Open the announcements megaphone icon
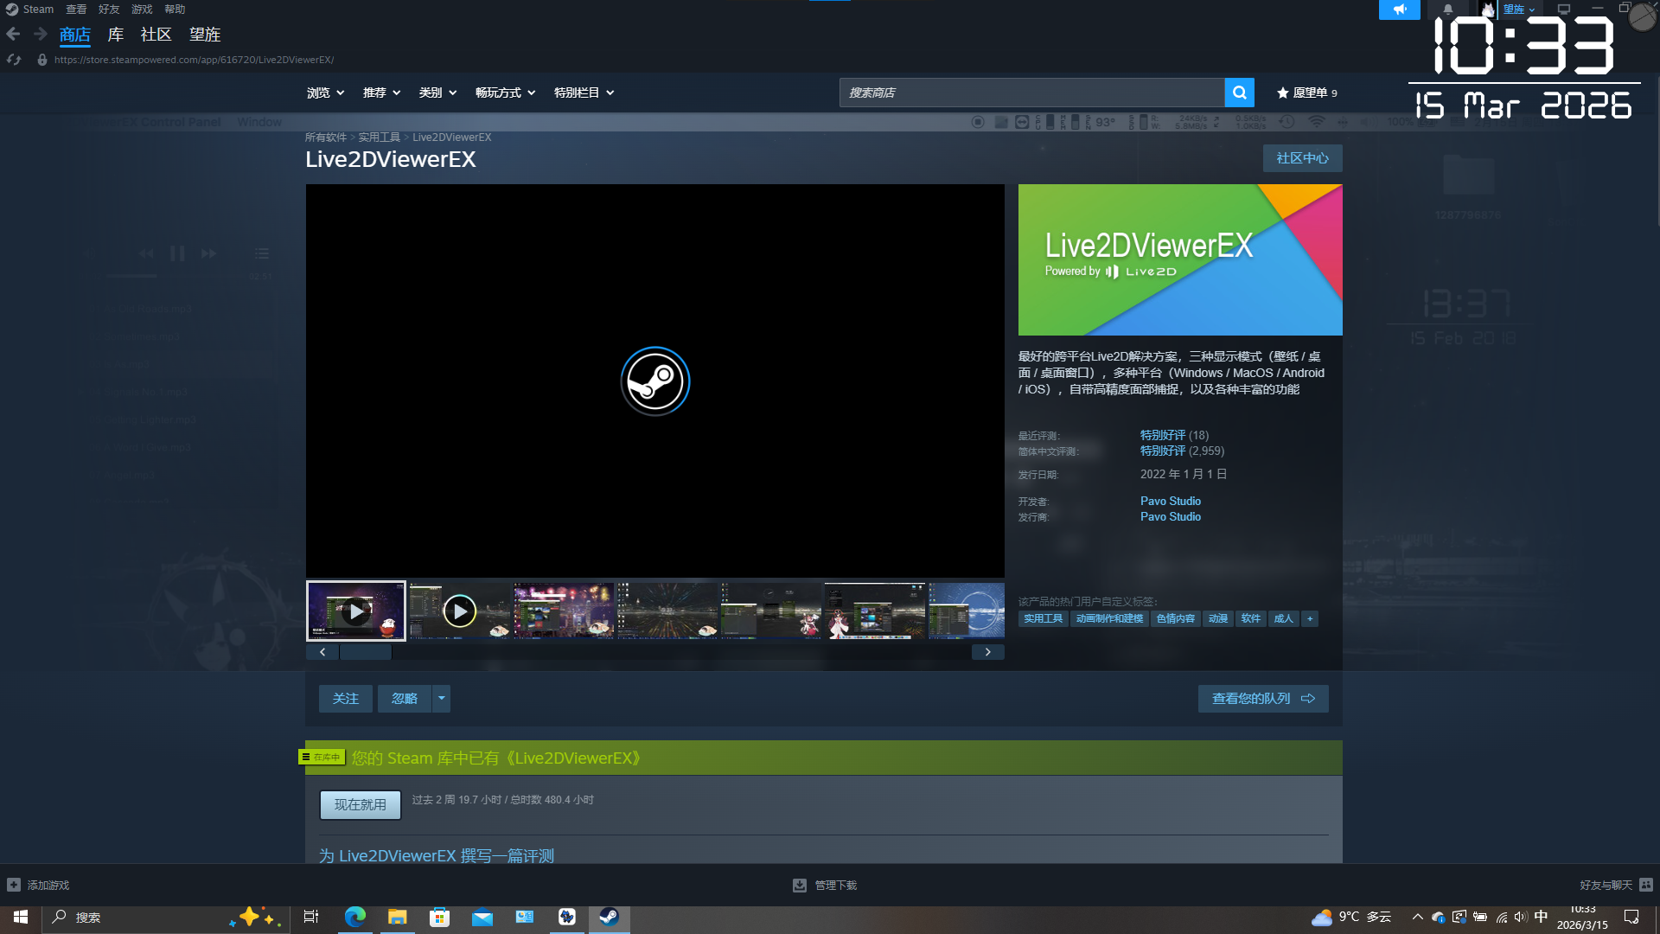 [1399, 10]
